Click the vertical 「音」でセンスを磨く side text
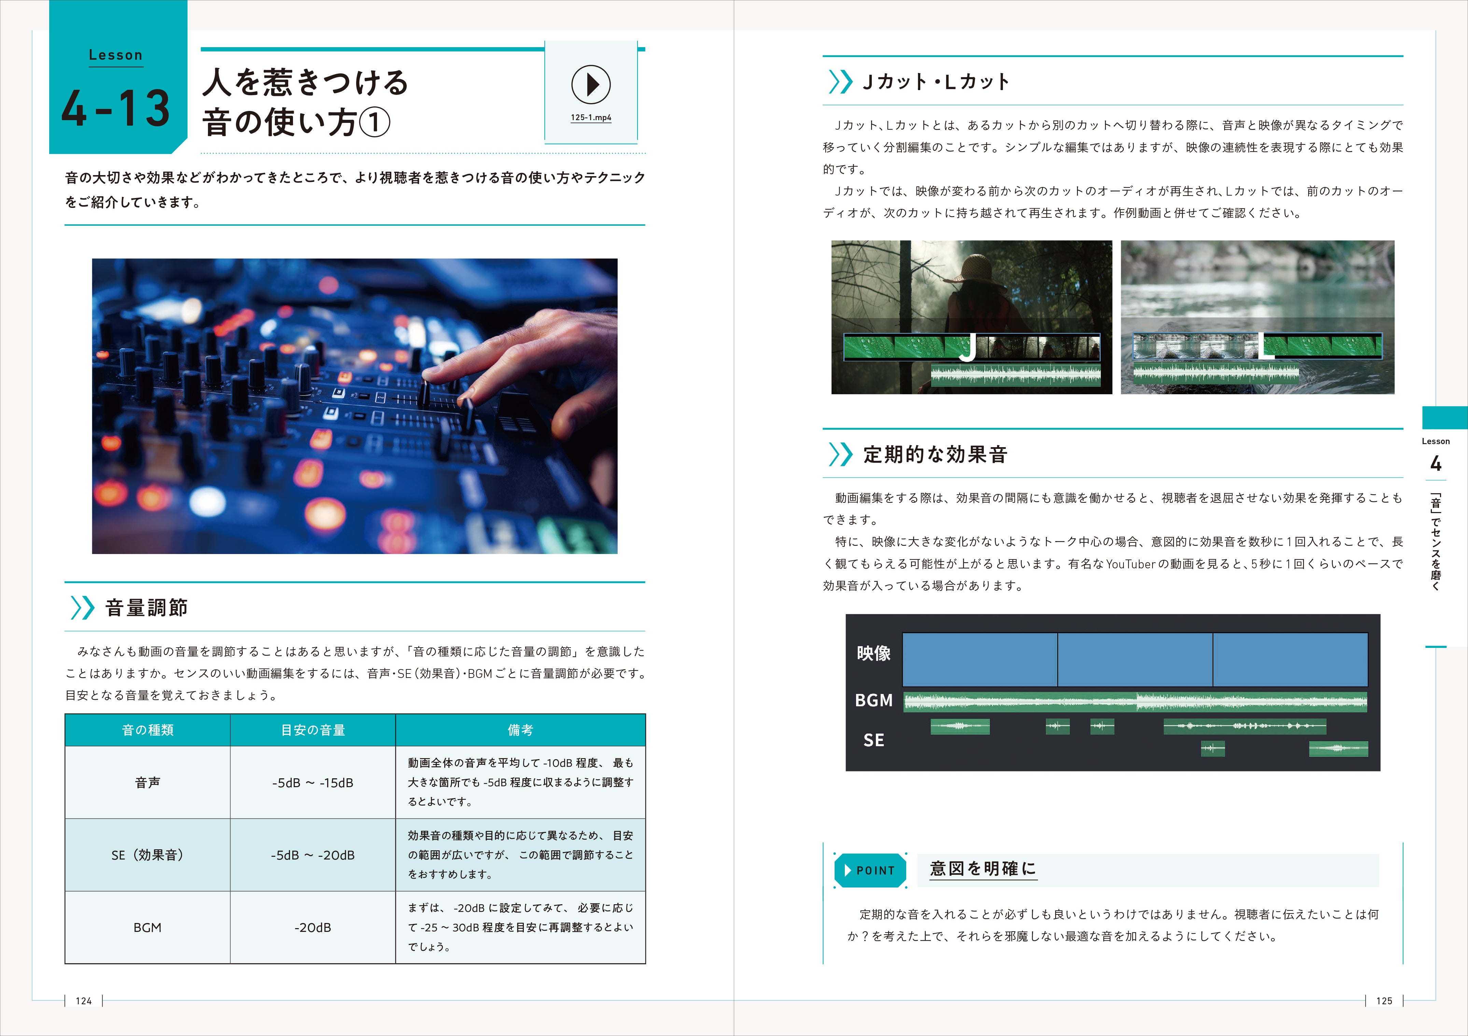The image size is (1468, 1036). (1436, 541)
